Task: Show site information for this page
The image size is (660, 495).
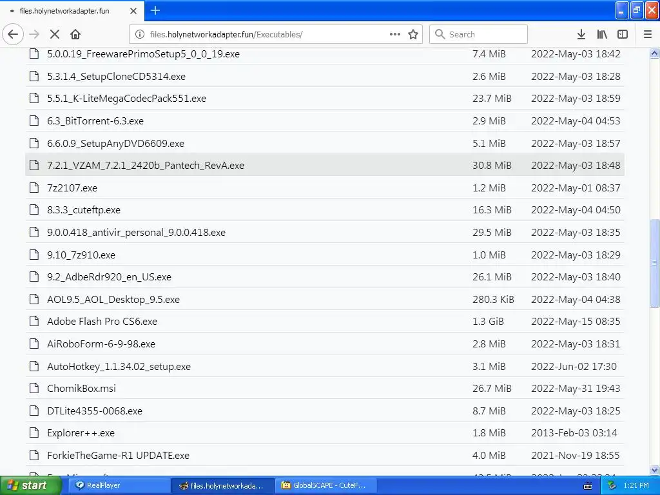Action: coord(140,34)
